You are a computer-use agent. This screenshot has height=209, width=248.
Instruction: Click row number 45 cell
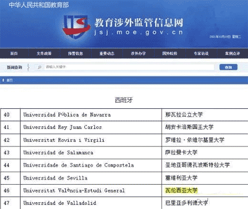10,178
